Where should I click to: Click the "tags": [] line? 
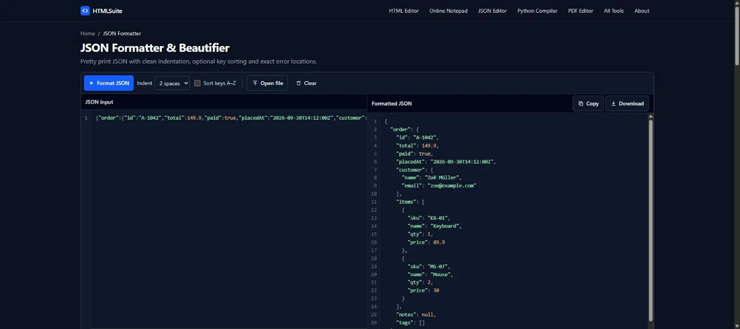411,323
